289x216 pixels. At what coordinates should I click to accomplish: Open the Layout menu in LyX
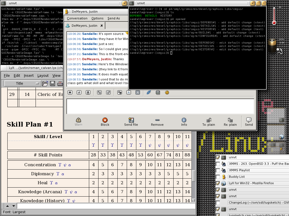43,76
